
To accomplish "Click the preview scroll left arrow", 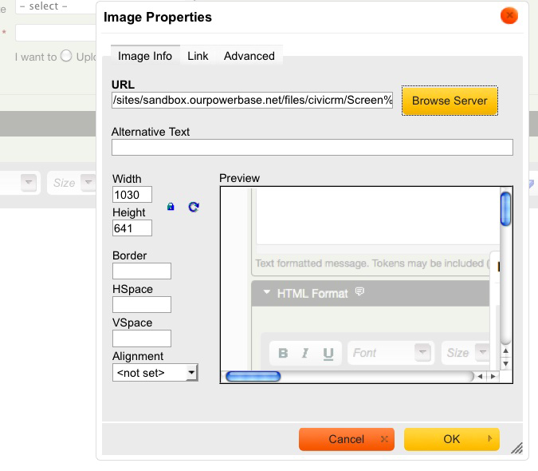I will coord(481,376).
